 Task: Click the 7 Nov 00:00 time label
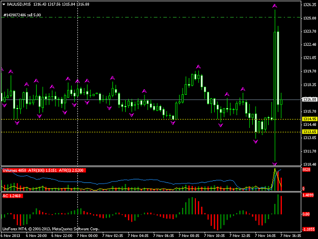[87, 235]
